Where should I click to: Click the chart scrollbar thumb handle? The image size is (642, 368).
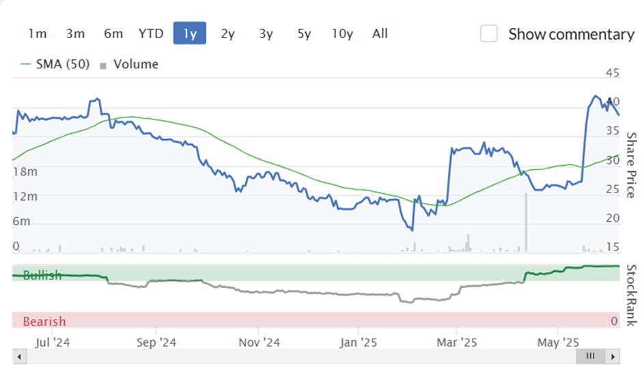[x=590, y=356]
